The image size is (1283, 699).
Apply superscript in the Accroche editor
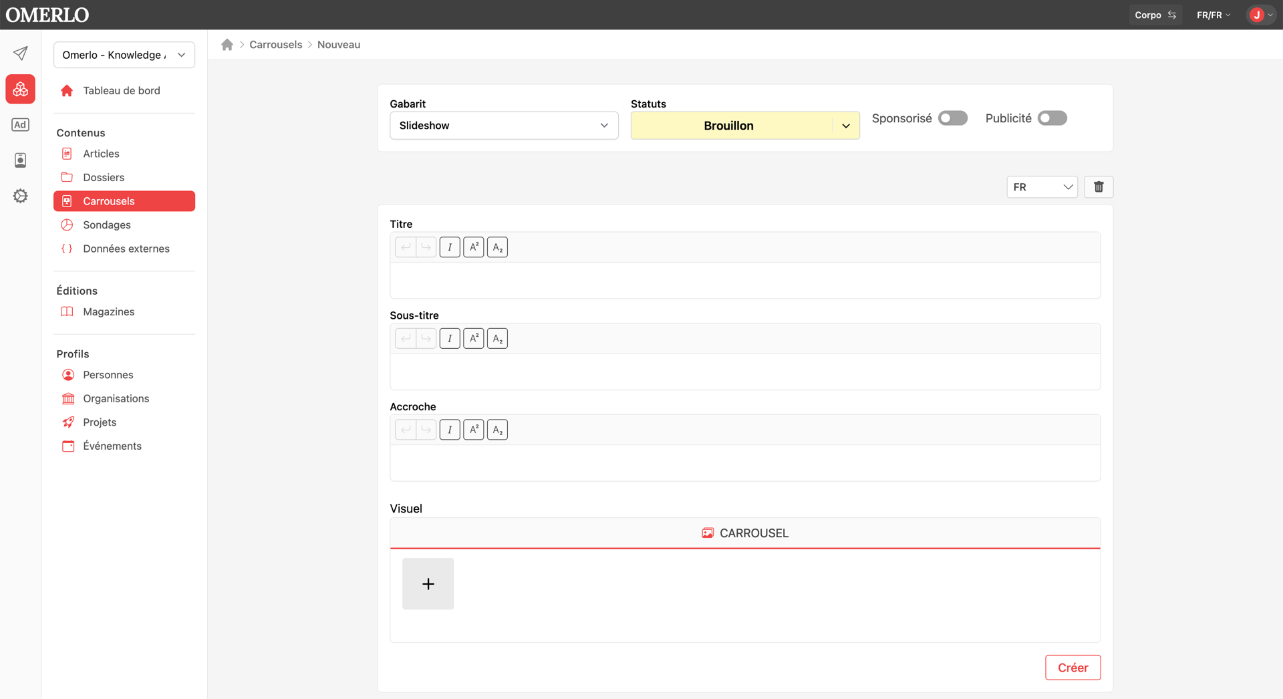coord(474,430)
